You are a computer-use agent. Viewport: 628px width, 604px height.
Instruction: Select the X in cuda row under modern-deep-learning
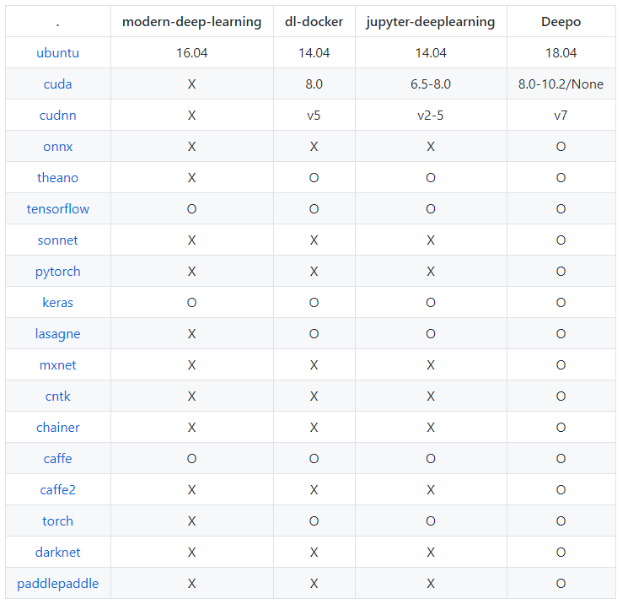(x=192, y=84)
